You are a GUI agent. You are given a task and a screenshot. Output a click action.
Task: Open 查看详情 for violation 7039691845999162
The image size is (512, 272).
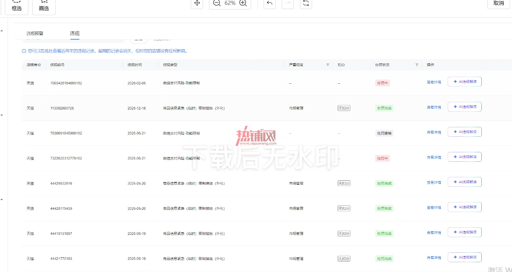pyautogui.click(x=434, y=132)
